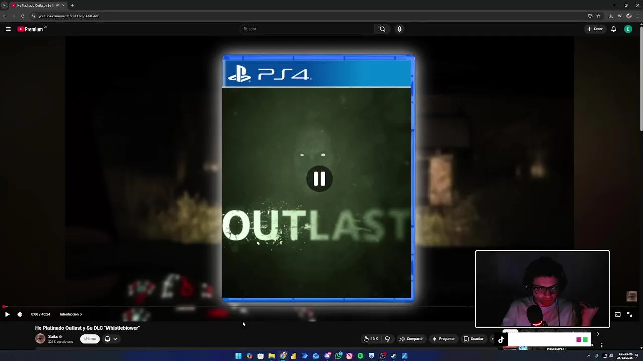The height and width of the screenshot is (361, 643).
Task: Open a new browser tab
Action: click(72, 5)
